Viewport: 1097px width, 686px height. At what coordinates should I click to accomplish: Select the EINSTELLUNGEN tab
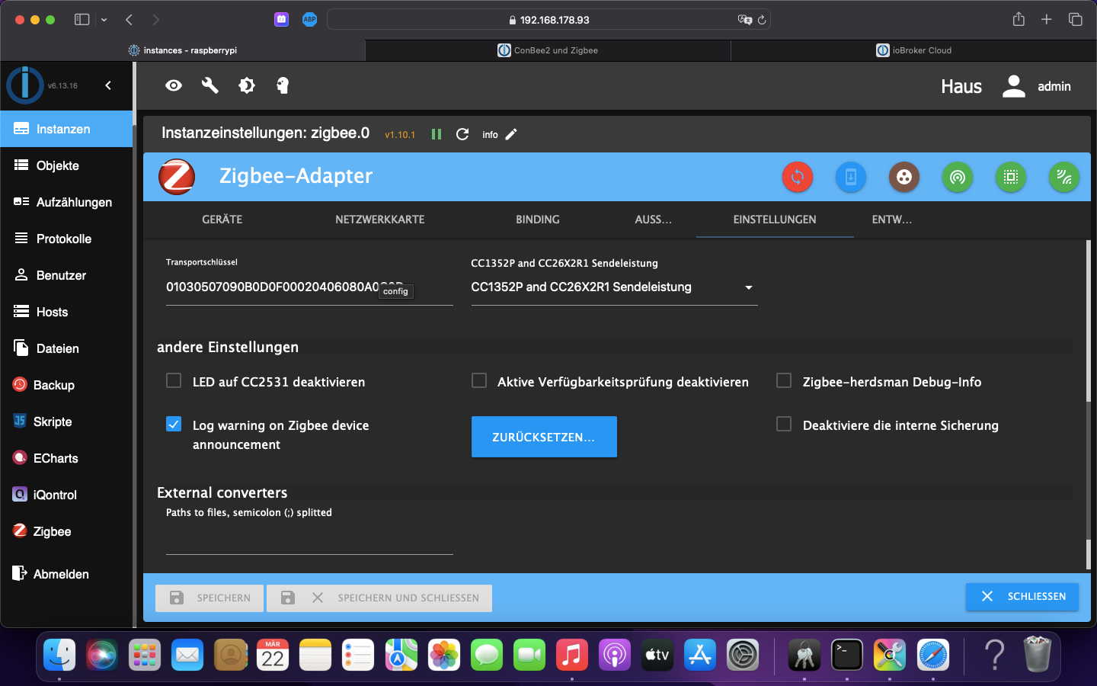click(x=775, y=220)
